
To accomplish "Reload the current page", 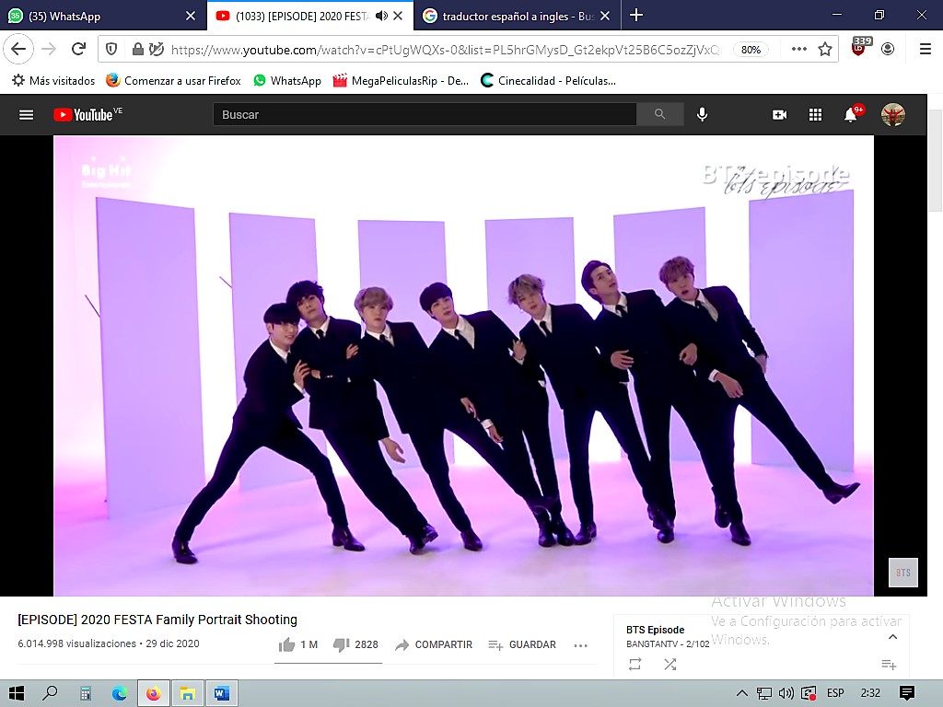I will tap(79, 50).
